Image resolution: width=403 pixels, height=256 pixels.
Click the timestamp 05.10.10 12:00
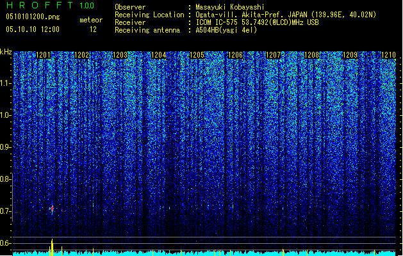pos(33,29)
